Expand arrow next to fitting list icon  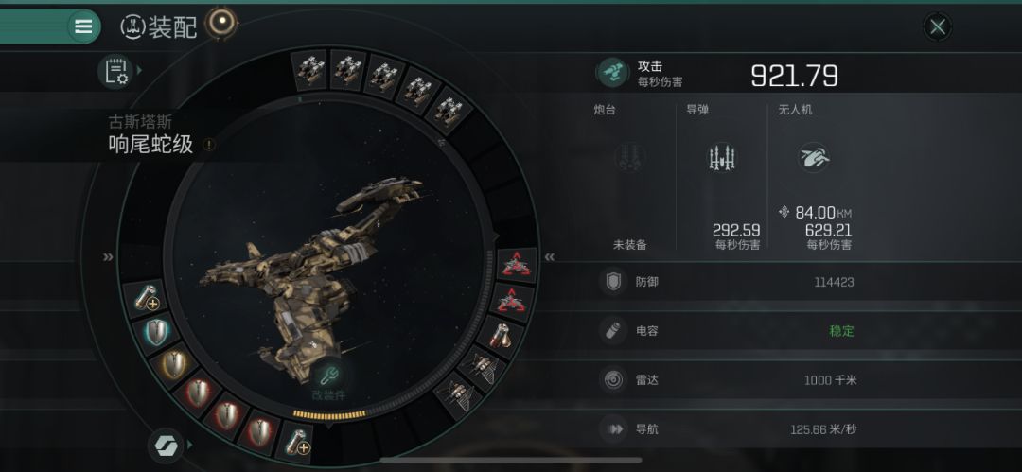139,69
